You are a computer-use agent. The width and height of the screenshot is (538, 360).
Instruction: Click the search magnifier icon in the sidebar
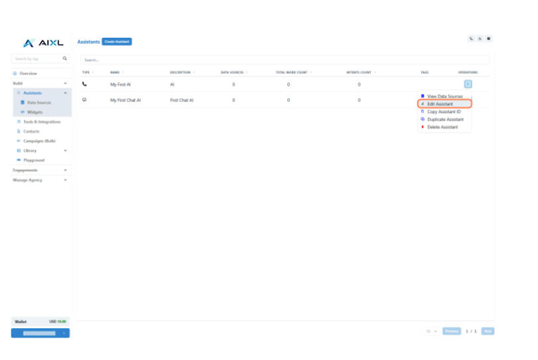65,59
